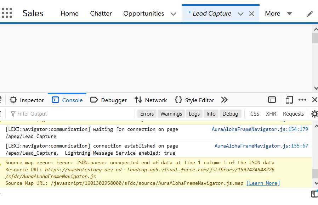318x205 pixels.
Task: Click the console vertical scrollbar thumb
Action: pyautogui.click(x=315, y=174)
